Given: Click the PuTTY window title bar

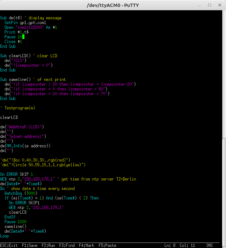Looking at the screenshot, I should 113,5.
